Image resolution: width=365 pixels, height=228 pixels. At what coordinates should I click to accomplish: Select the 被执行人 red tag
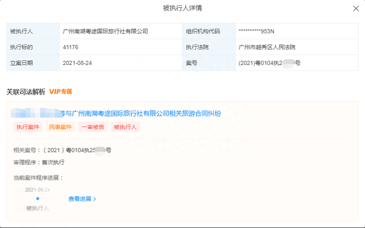tap(125, 127)
